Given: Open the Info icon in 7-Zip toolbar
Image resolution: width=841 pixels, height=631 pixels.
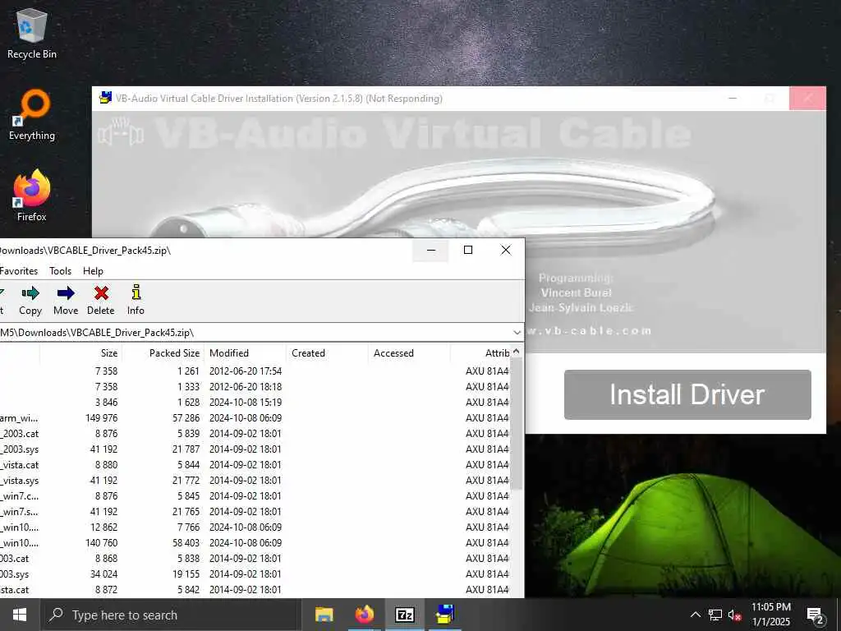Looking at the screenshot, I should 136,292.
